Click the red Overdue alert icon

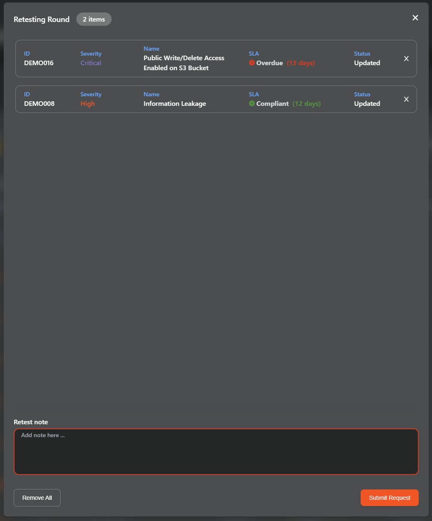point(252,63)
